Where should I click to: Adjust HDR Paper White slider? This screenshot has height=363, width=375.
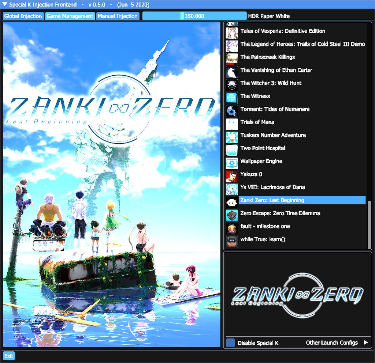[194, 16]
